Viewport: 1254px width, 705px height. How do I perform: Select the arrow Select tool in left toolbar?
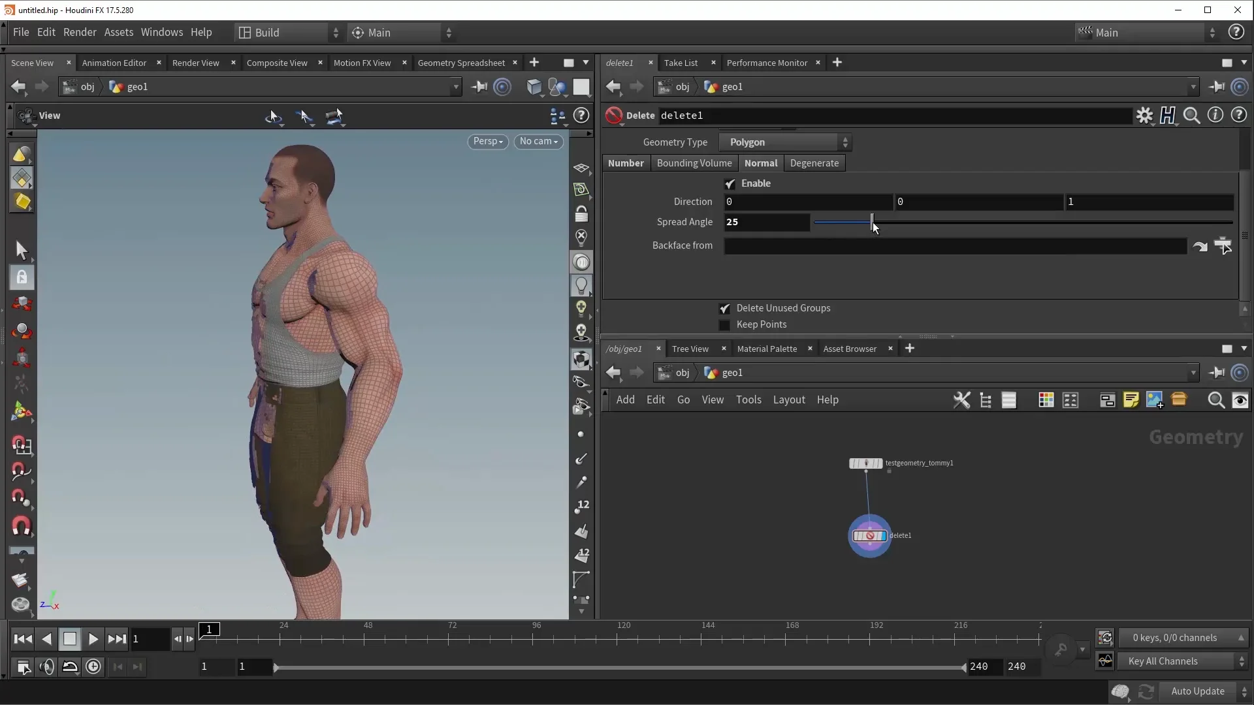[22, 250]
